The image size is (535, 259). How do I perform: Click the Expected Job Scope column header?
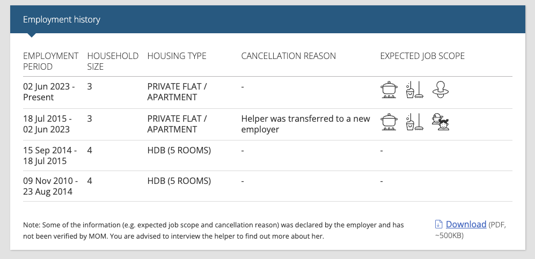(x=422, y=56)
